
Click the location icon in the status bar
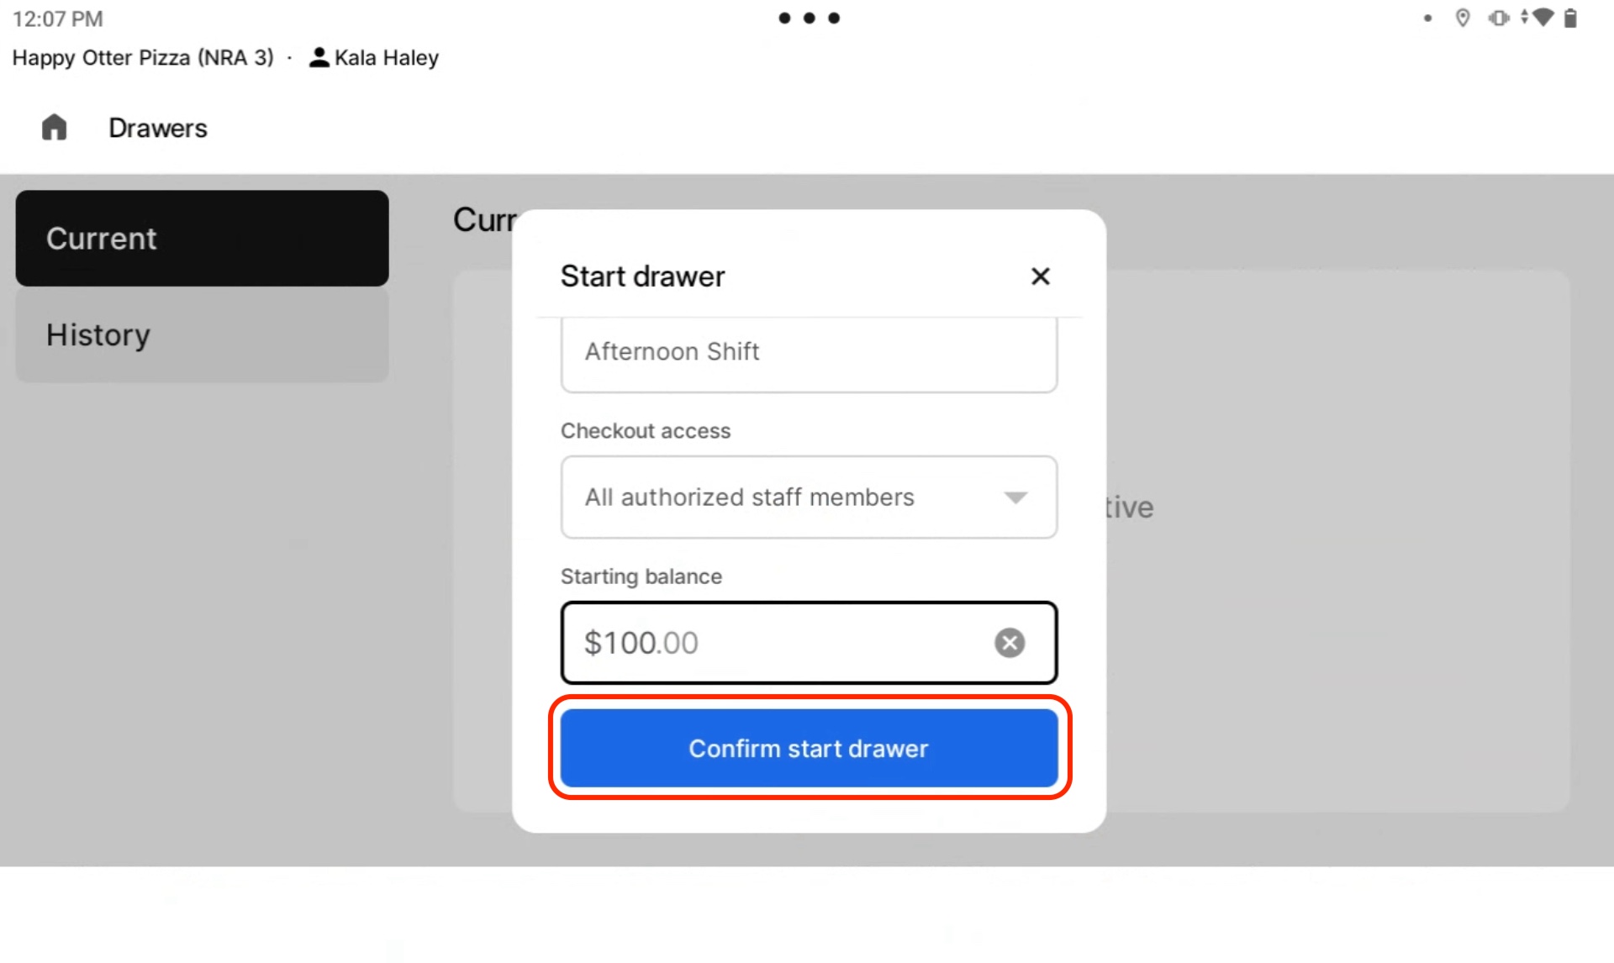click(x=1463, y=18)
